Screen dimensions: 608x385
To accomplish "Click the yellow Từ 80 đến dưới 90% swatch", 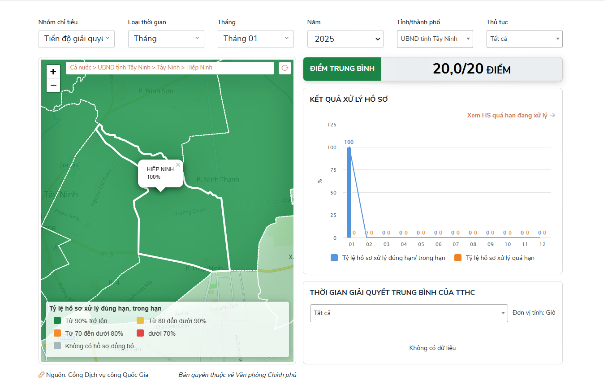I will (140, 321).
